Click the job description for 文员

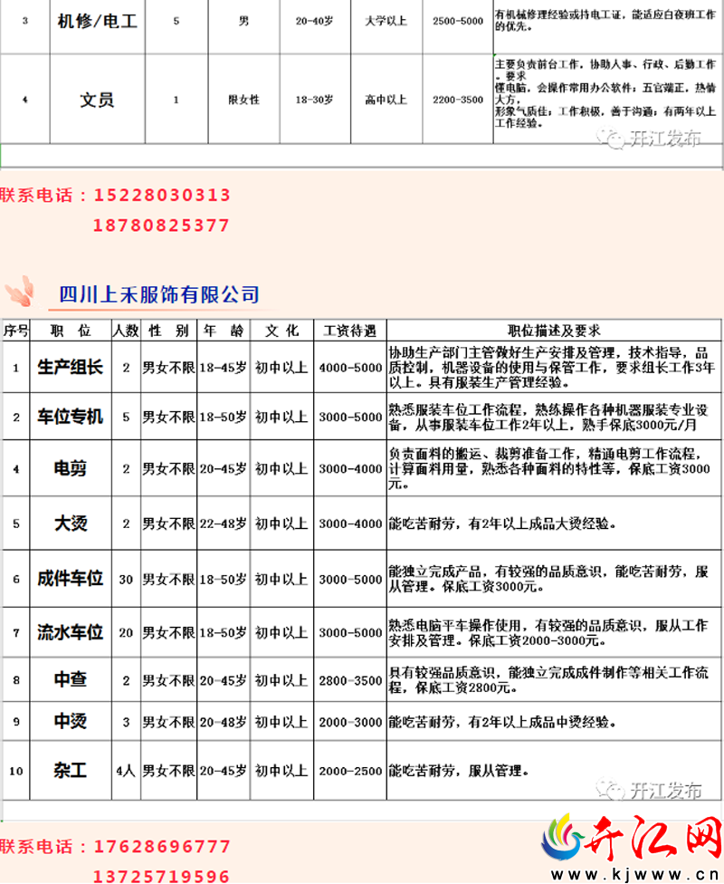(605, 93)
